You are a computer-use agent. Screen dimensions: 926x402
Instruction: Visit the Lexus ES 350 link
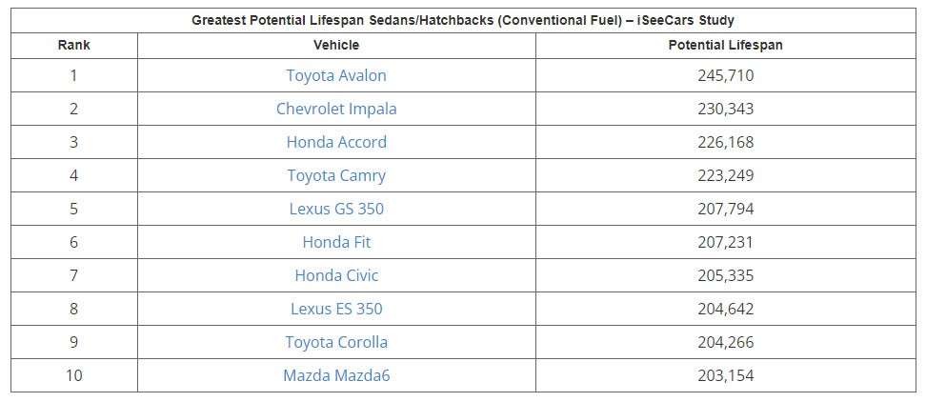tap(336, 309)
